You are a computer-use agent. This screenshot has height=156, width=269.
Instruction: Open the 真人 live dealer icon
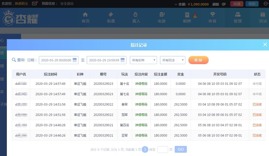click(x=136, y=15)
